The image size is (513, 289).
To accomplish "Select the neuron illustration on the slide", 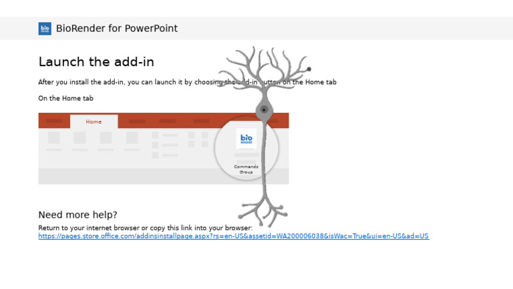I will click(x=265, y=137).
